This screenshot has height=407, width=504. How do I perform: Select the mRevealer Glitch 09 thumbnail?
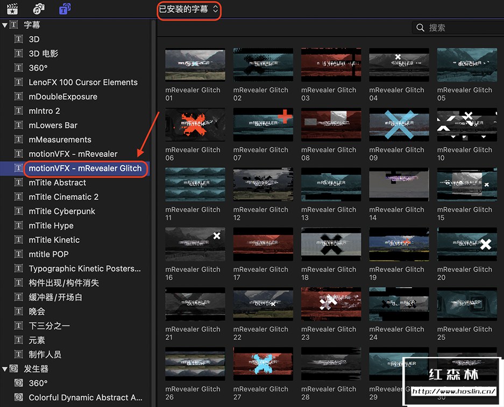tap(399, 125)
